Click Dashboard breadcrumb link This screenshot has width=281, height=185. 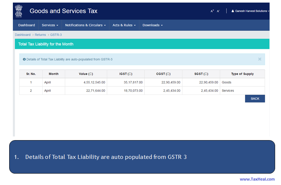[x=22, y=35]
